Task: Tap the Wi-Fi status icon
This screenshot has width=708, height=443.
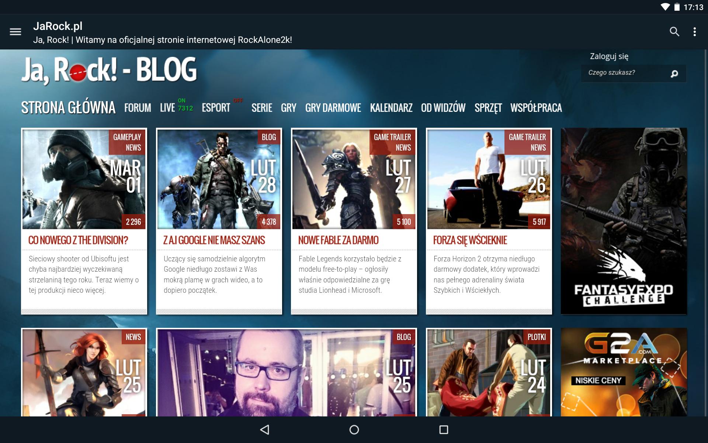Action: (665, 7)
